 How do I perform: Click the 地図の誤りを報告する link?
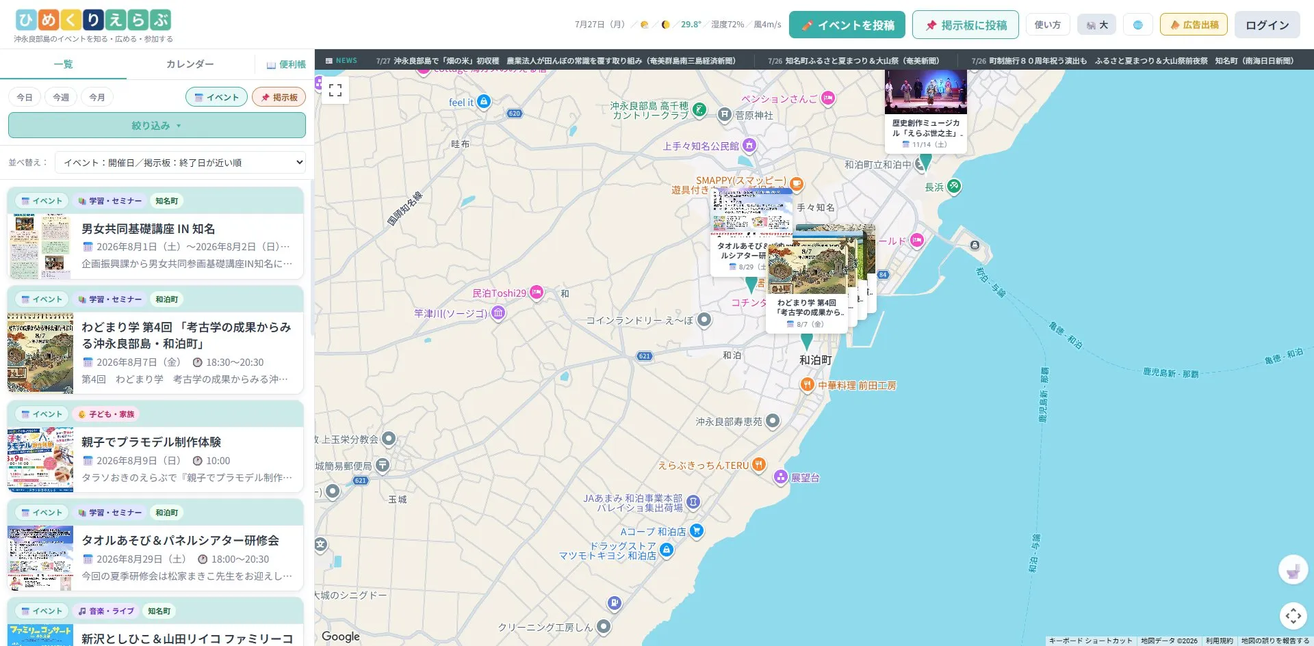point(1275,641)
